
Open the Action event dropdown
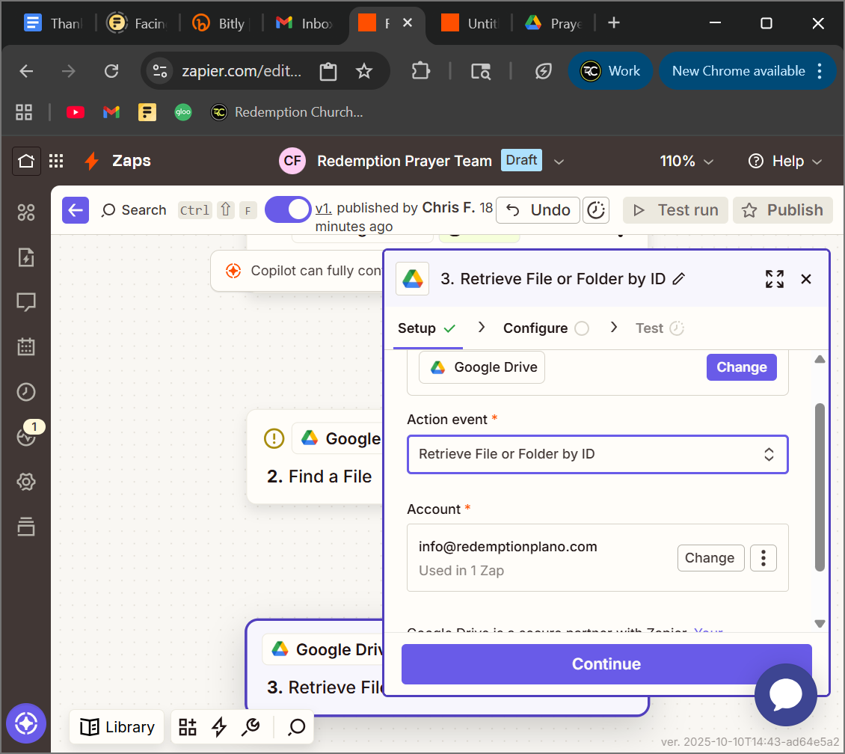click(597, 454)
